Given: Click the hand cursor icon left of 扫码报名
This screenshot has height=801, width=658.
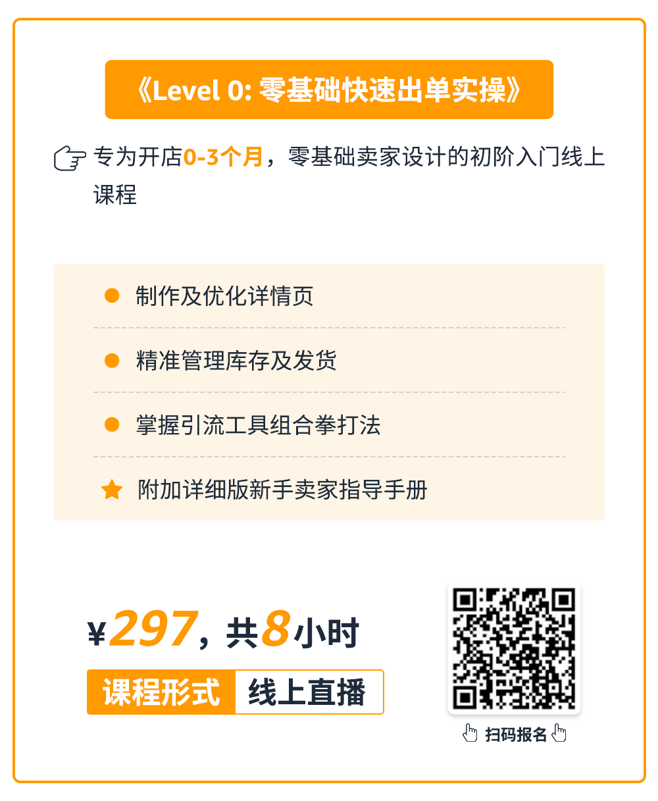Looking at the screenshot, I should [x=470, y=733].
